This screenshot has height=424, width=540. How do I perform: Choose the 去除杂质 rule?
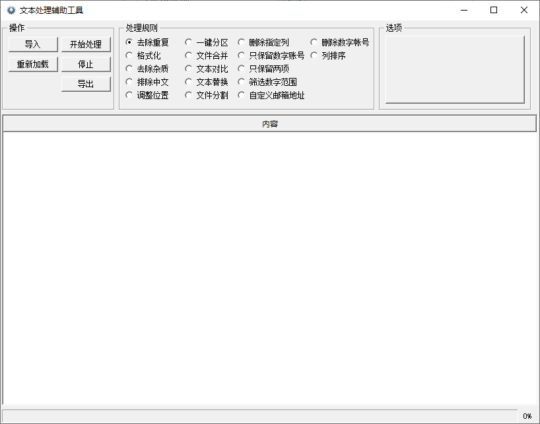pos(147,69)
